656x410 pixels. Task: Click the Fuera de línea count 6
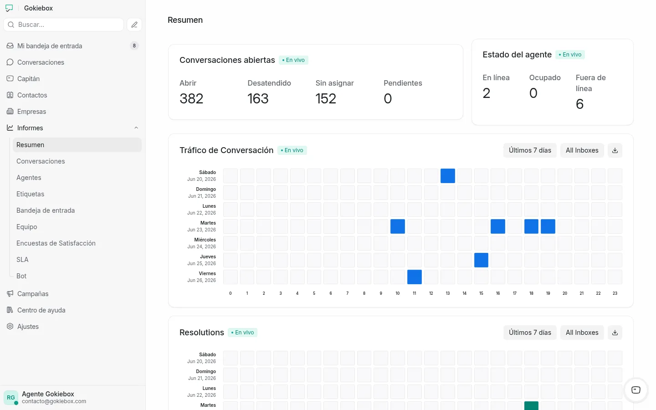580,104
